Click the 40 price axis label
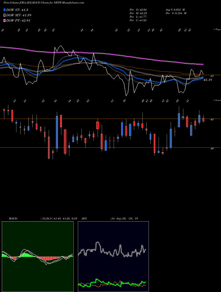Viewport: 221px width, 292px height. pyautogui.click(x=212, y=148)
